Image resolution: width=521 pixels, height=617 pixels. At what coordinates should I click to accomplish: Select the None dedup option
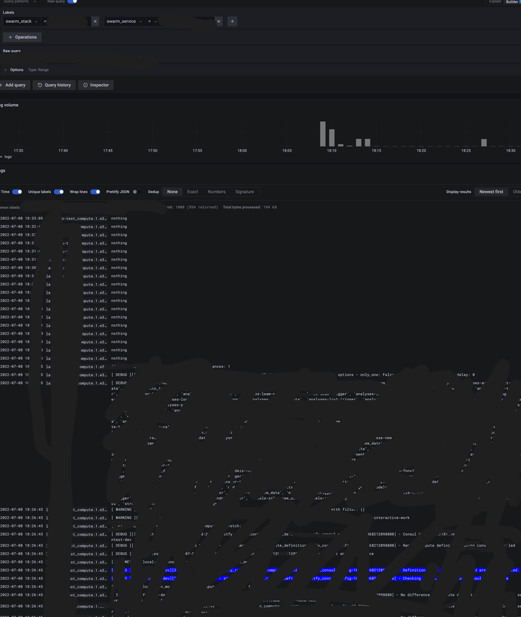pyautogui.click(x=172, y=191)
